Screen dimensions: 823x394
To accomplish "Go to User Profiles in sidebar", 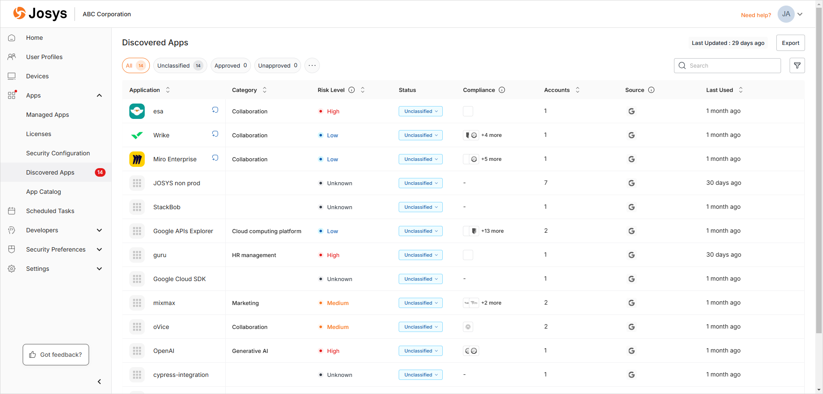I will click(x=44, y=57).
